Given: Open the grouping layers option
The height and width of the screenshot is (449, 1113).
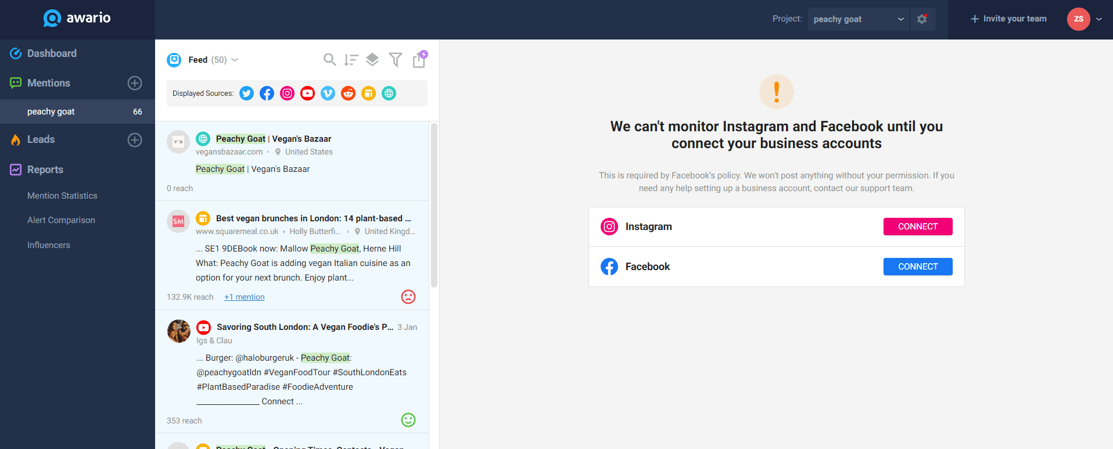Looking at the screenshot, I should click(372, 59).
